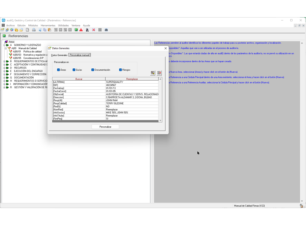The width and height of the screenshot is (306, 229).
Task: Uncheck the Riesgos checkbox
Action: coord(120,70)
